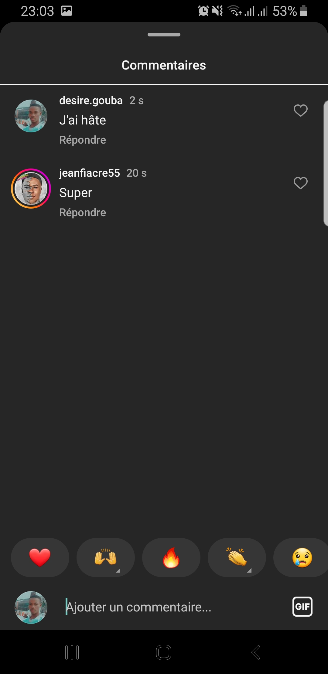The width and height of the screenshot is (328, 674).
Task: Open jeanfiacre55's profile via username
Action: click(x=90, y=173)
